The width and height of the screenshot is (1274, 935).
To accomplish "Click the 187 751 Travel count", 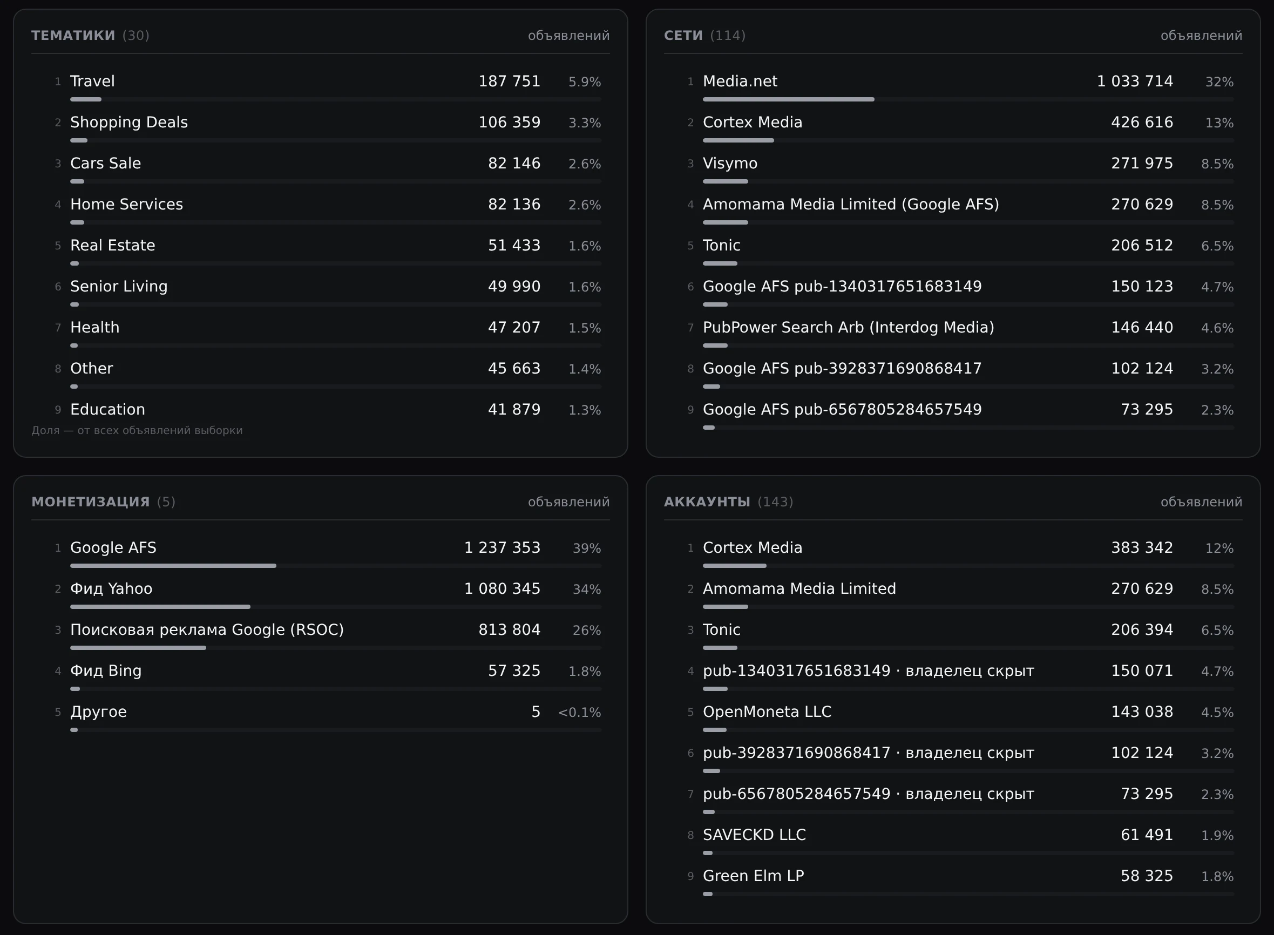I will coord(510,82).
